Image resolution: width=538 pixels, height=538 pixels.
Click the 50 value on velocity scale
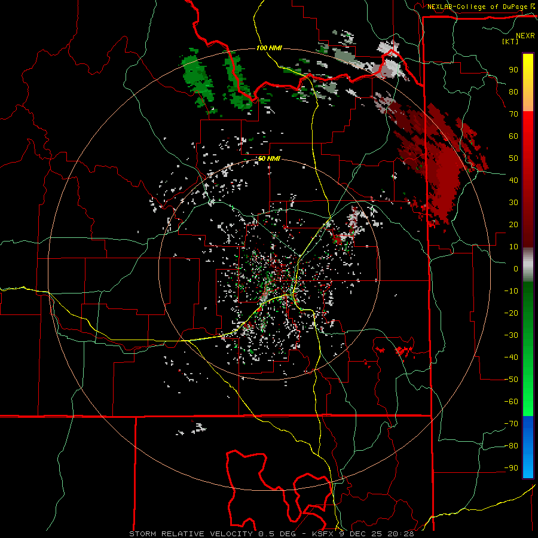click(513, 158)
